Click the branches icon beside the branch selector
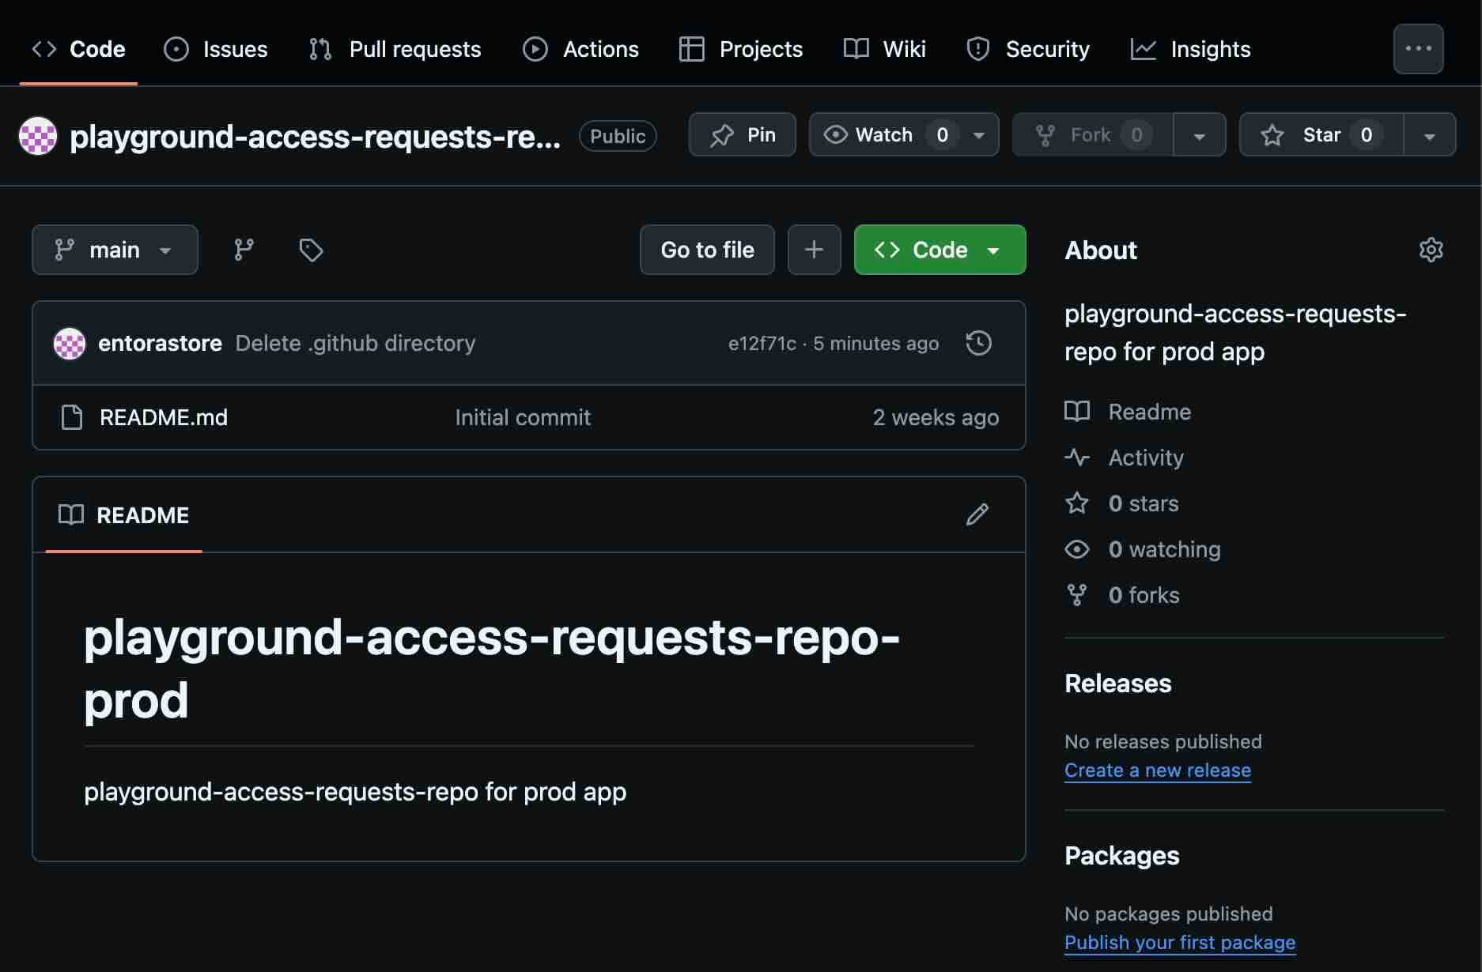 [x=243, y=250]
